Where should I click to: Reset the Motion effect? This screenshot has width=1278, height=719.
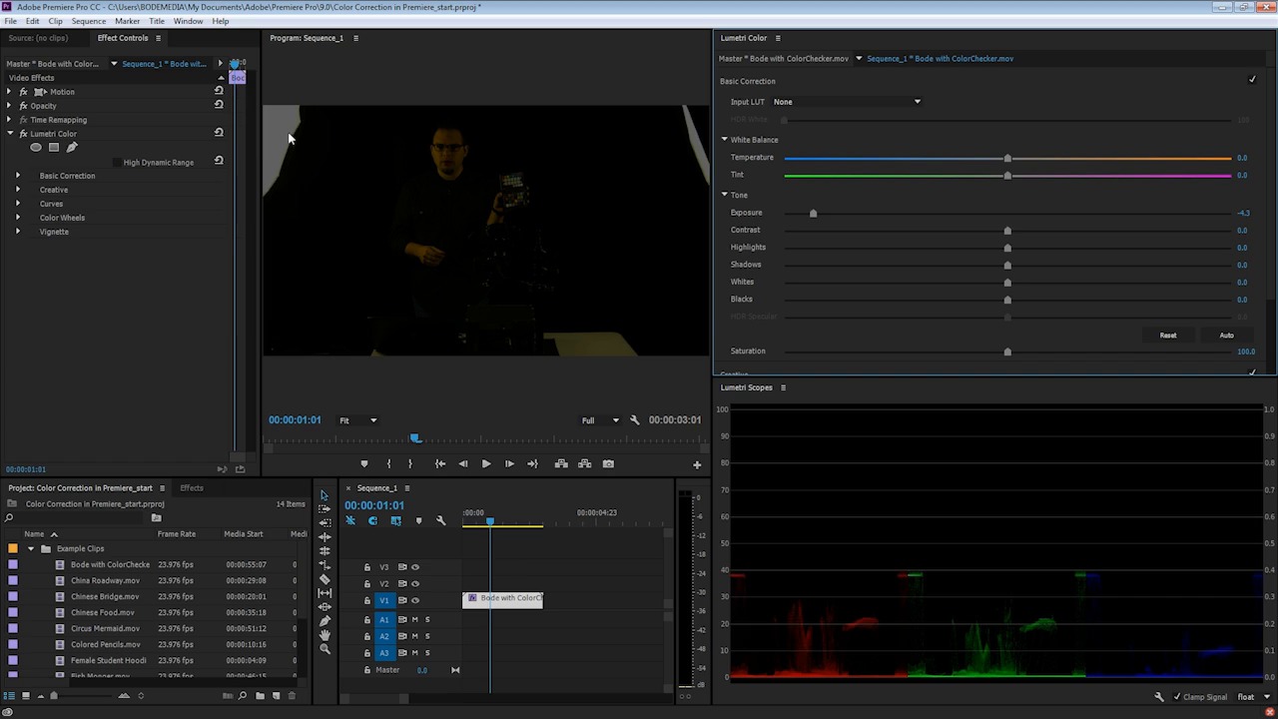(x=219, y=91)
